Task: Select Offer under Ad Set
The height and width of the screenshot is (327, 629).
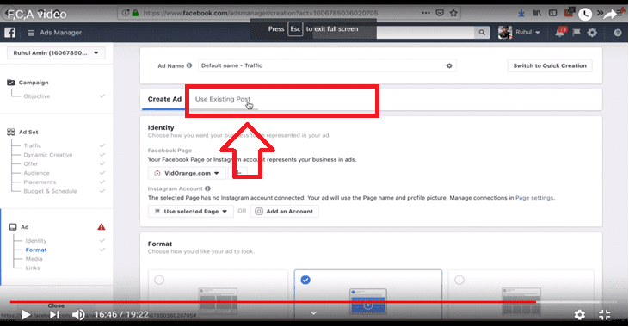Action: 31,164
